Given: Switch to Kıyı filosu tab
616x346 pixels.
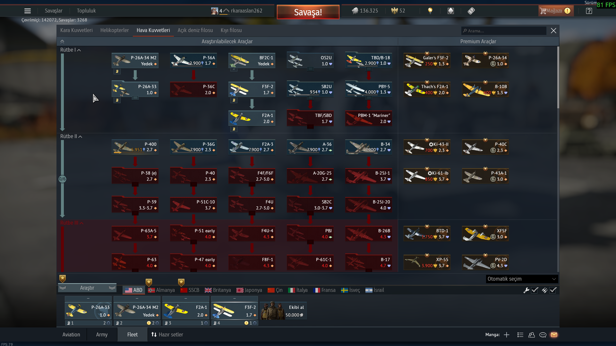Looking at the screenshot, I should coord(231,30).
